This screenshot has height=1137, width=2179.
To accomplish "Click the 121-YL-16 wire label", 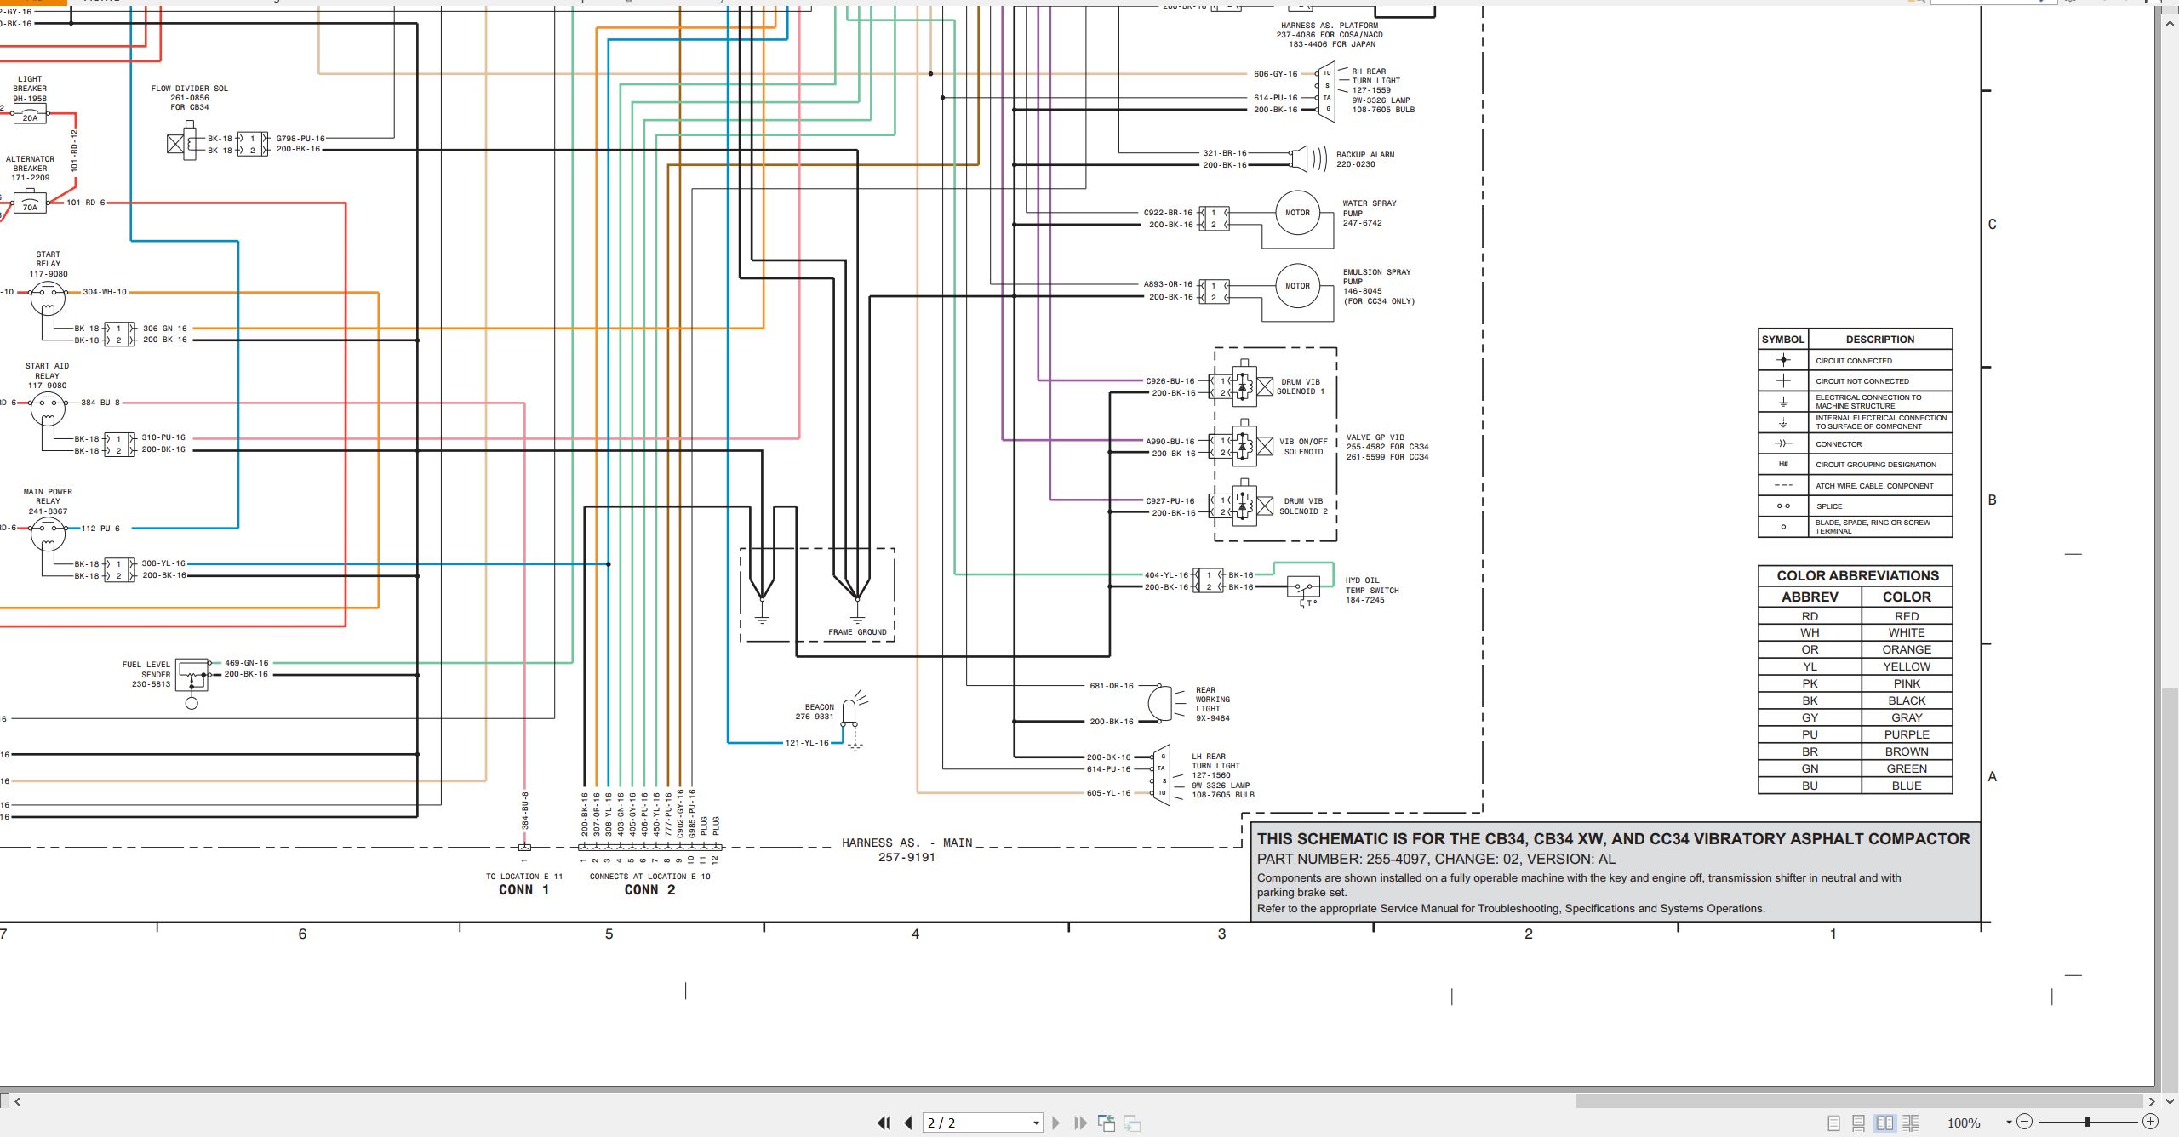I will 806,743.
